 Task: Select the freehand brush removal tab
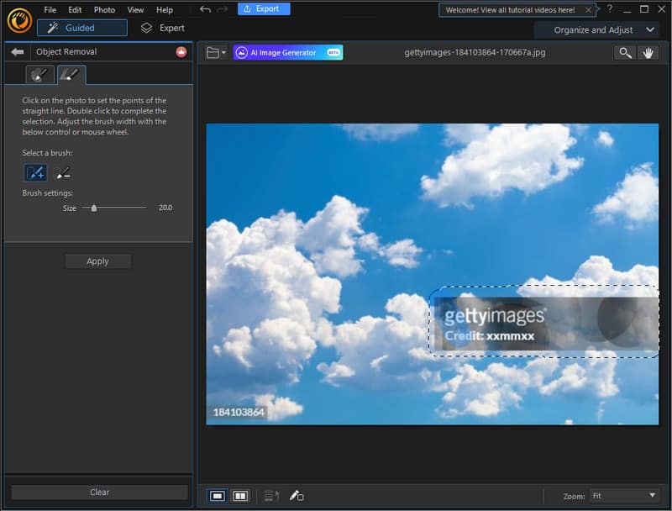39,75
